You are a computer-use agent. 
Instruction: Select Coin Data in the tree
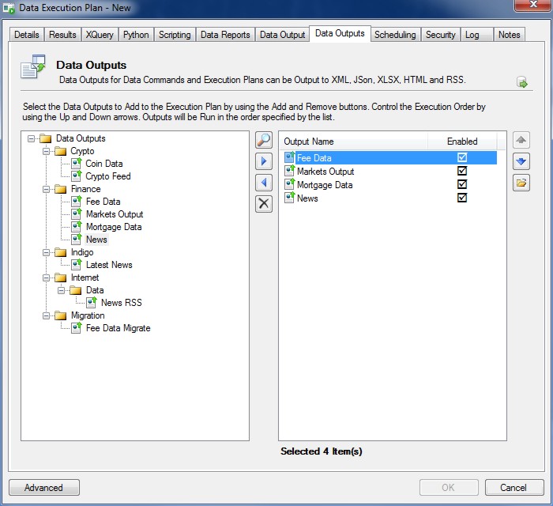pyautogui.click(x=103, y=164)
